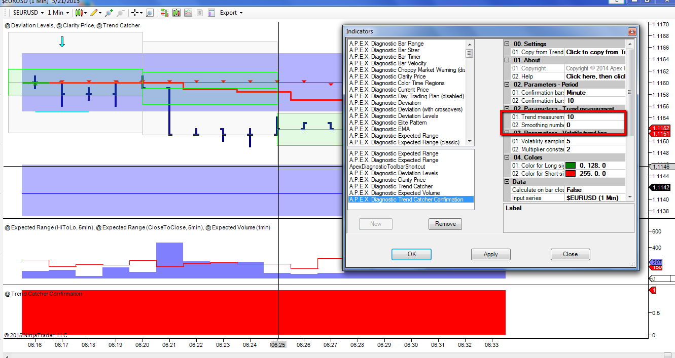Select 'A.P.E.X. Diagnostic Trend Catcher' in applied list
The image size is (675, 358).
point(391,186)
